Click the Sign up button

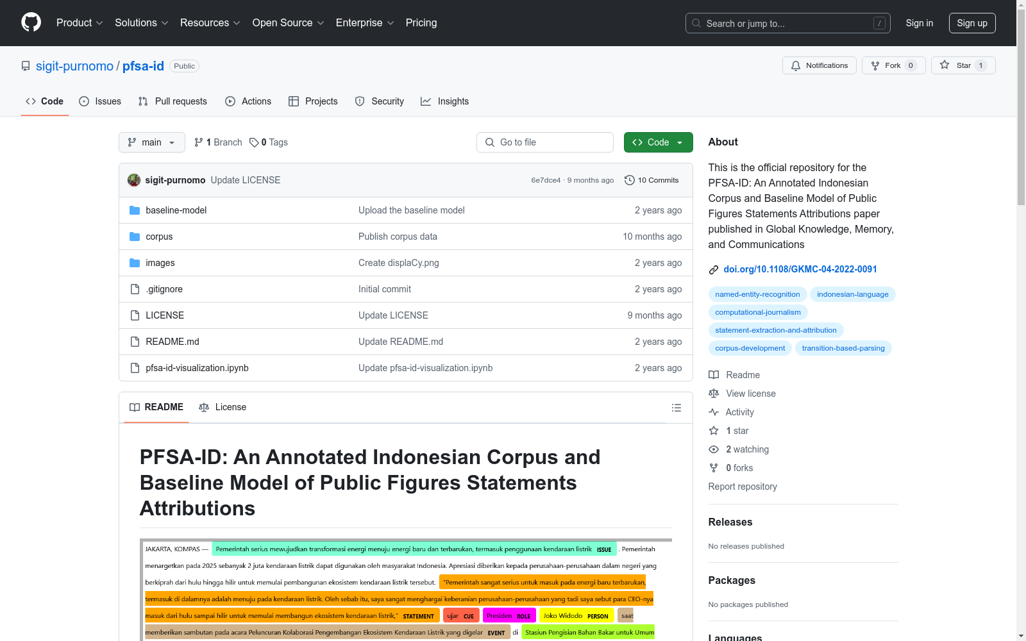point(972,23)
